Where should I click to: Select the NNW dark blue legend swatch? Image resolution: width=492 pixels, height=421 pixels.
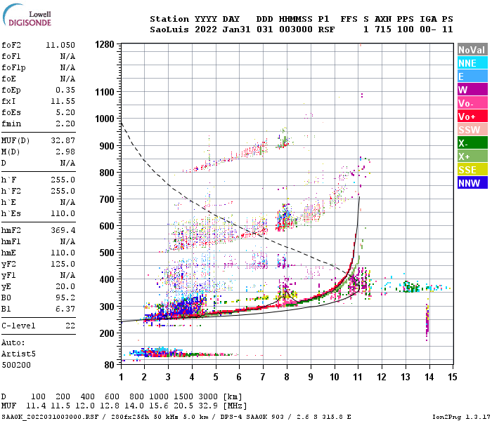click(x=472, y=183)
